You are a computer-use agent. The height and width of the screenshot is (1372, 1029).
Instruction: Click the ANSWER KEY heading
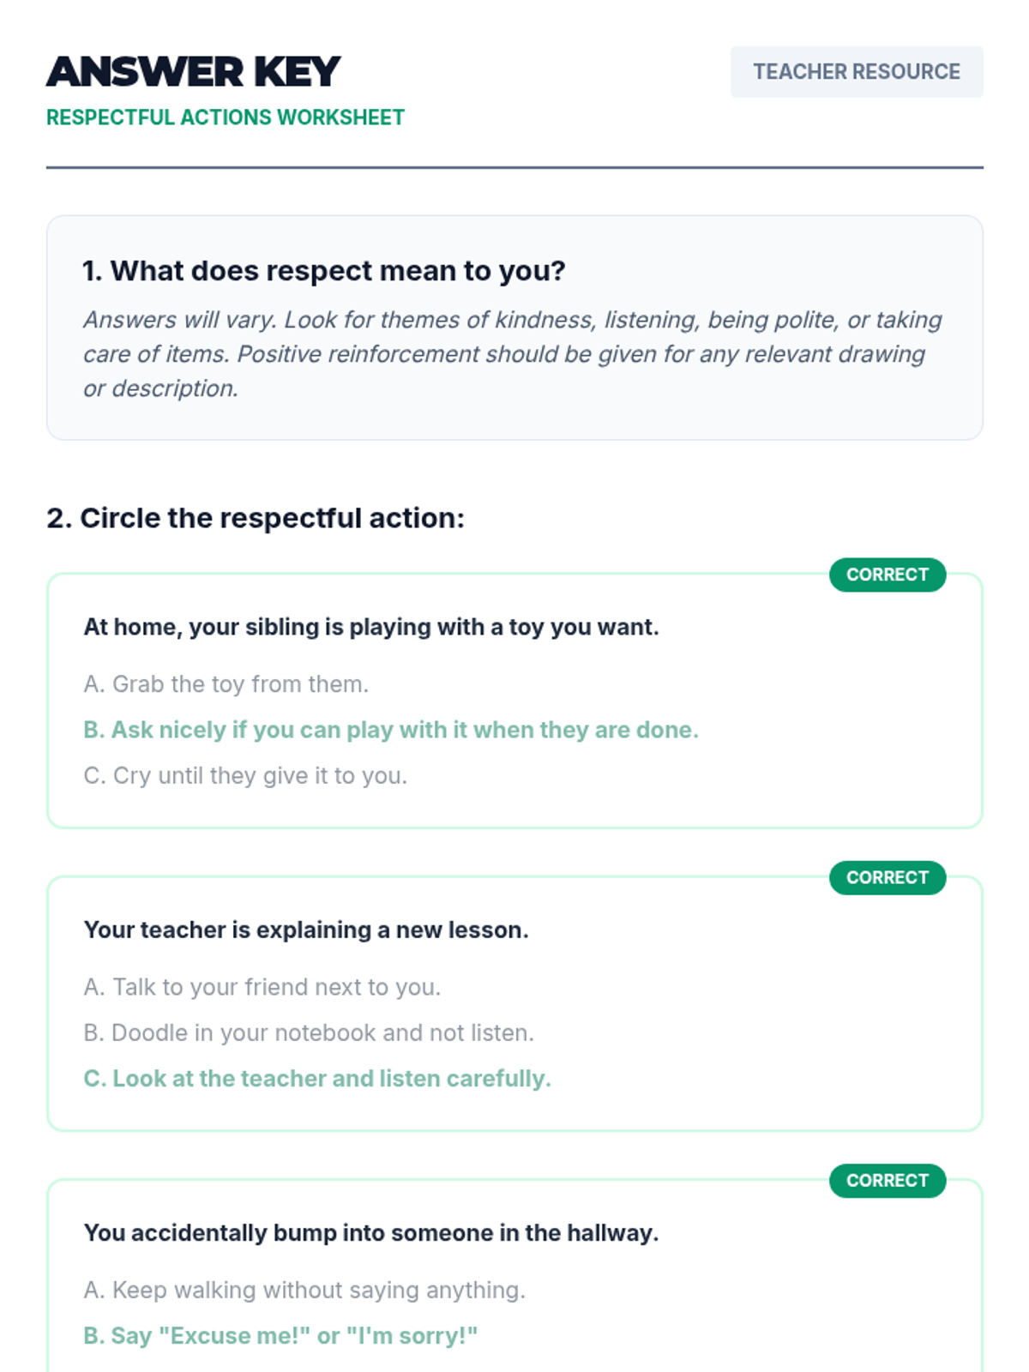[194, 72]
